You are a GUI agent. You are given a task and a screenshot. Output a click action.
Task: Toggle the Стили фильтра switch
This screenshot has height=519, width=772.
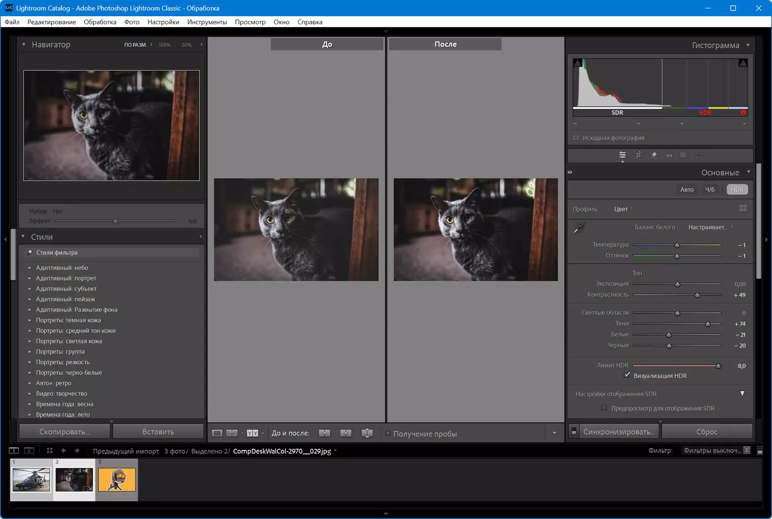coord(29,252)
